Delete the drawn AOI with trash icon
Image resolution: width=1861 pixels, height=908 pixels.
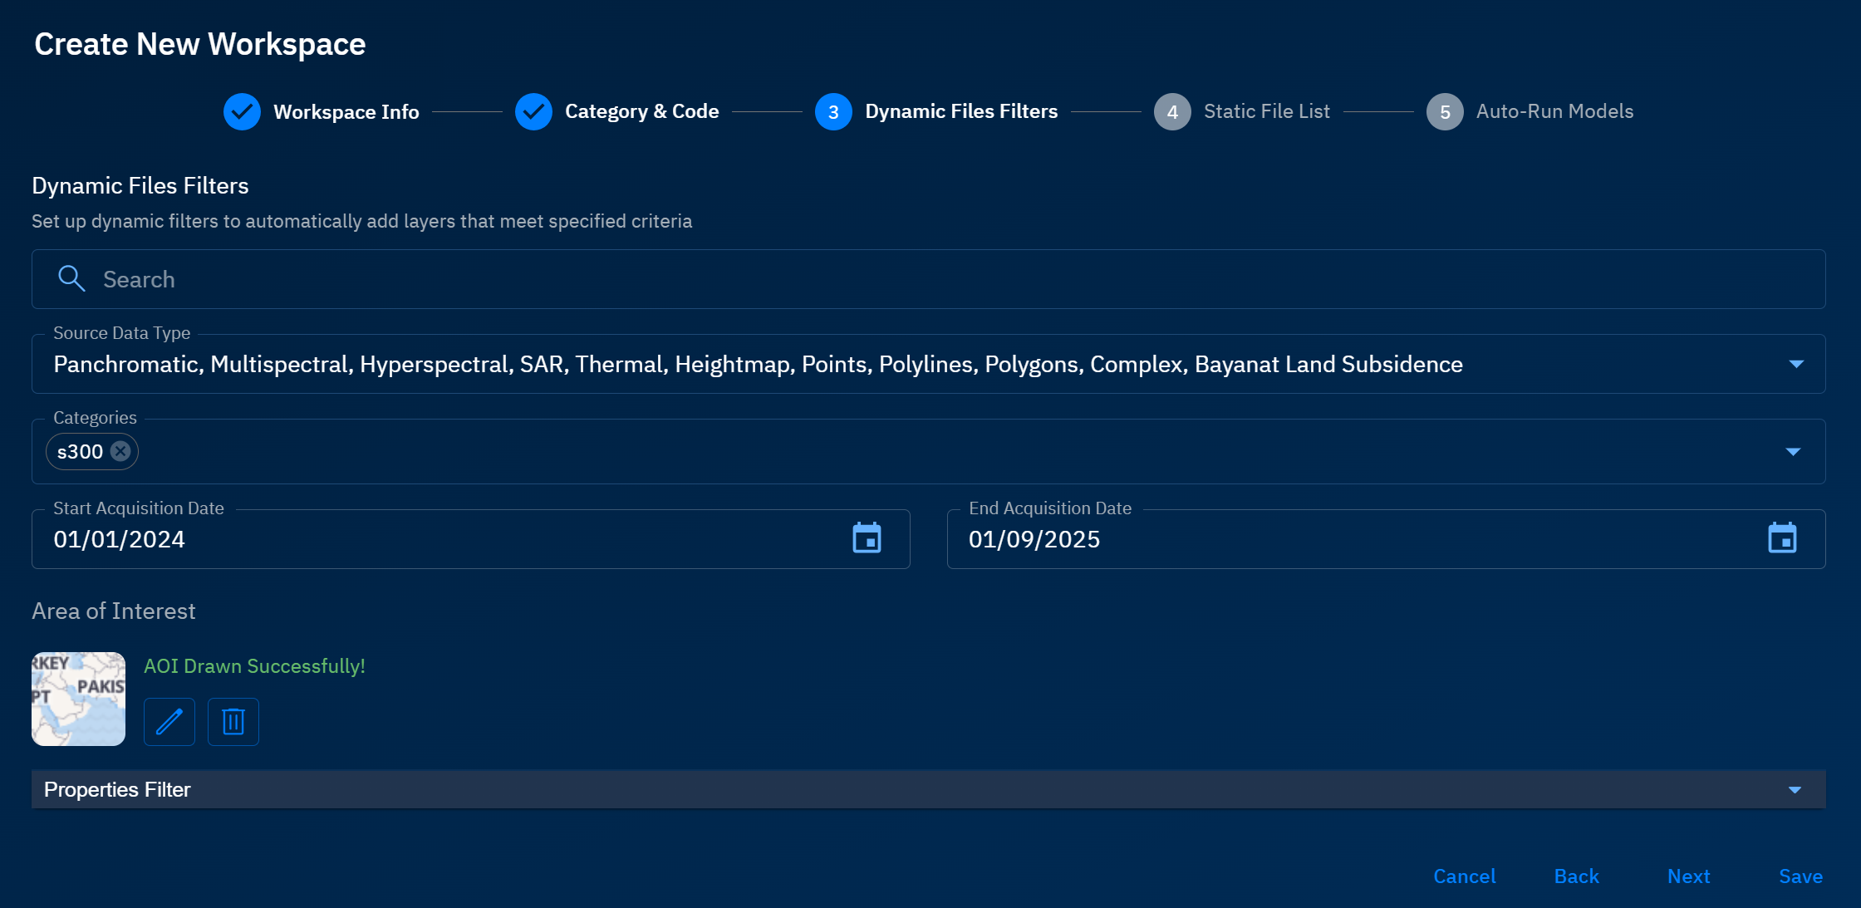[x=233, y=721]
